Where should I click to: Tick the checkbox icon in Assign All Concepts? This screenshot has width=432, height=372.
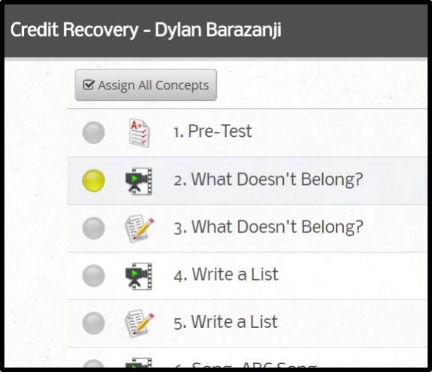click(89, 85)
